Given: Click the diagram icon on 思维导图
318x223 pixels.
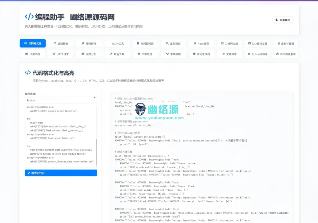Looking at the screenshot, I should click(167, 54).
